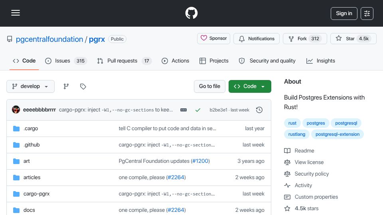The width and height of the screenshot is (383, 215).
Task: Star the pgrx repository
Action: [353, 39]
